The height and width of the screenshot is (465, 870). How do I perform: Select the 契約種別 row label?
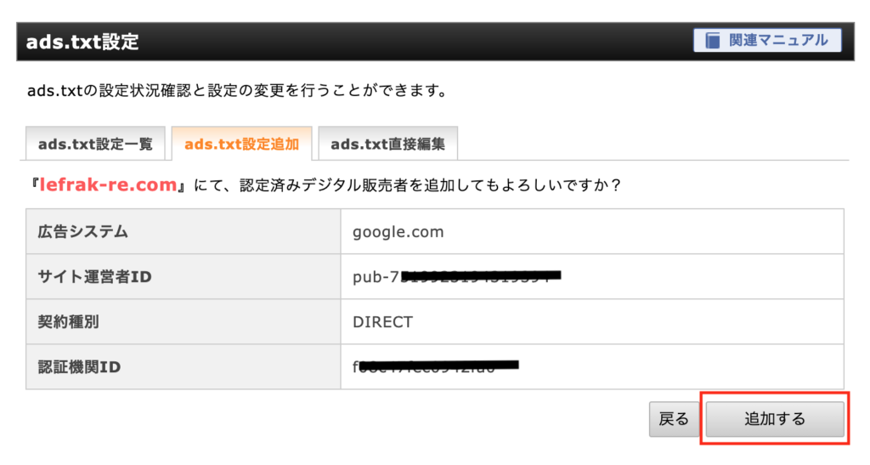click(184, 322)
